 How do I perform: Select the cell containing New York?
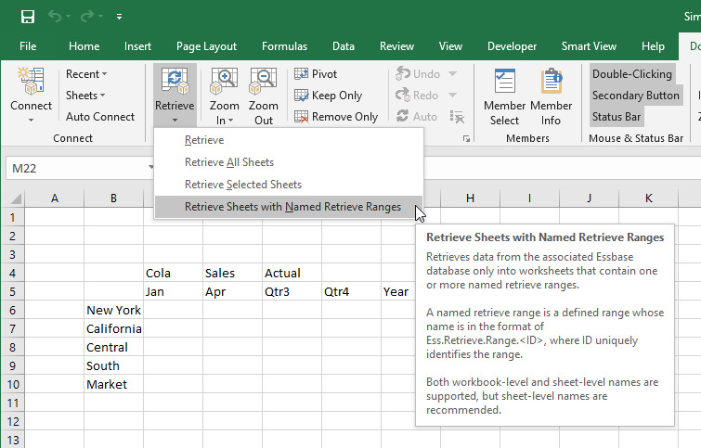pos(113,310)
